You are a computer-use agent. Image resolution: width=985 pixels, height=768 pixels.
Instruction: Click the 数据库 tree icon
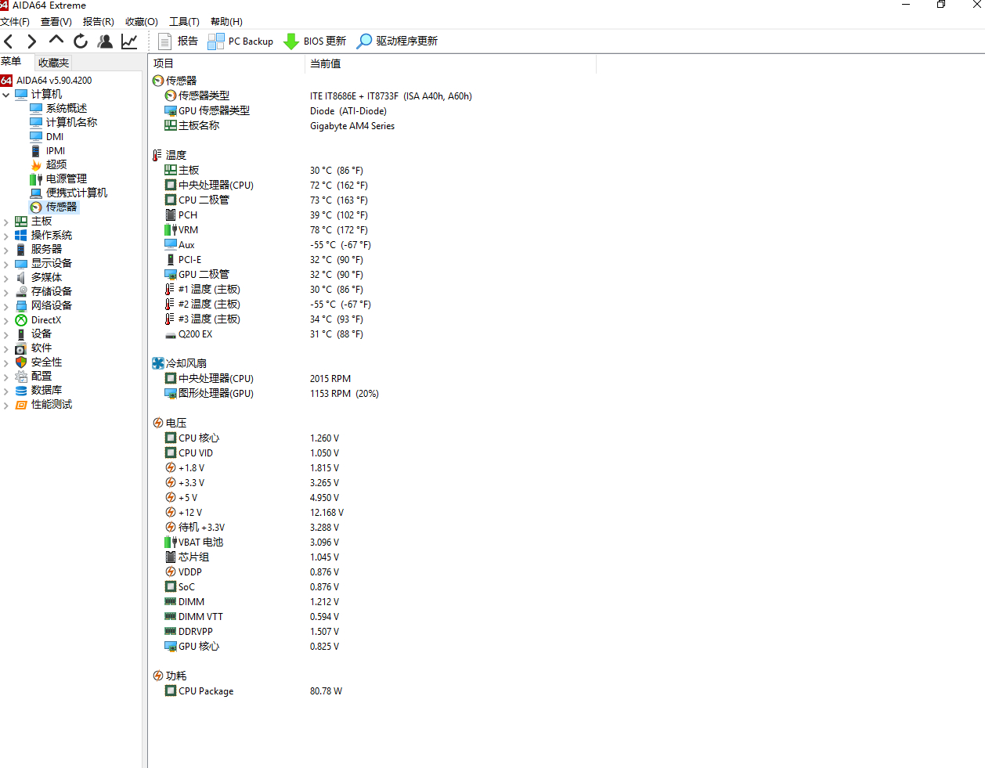click(x=21, y=391)
